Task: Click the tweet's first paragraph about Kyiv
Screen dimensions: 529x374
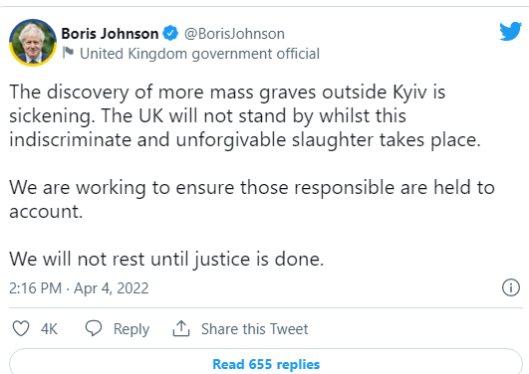Action: 245,116
